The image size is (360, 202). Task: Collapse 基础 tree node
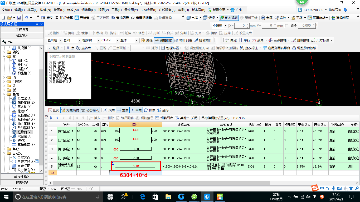coord(4,94)
